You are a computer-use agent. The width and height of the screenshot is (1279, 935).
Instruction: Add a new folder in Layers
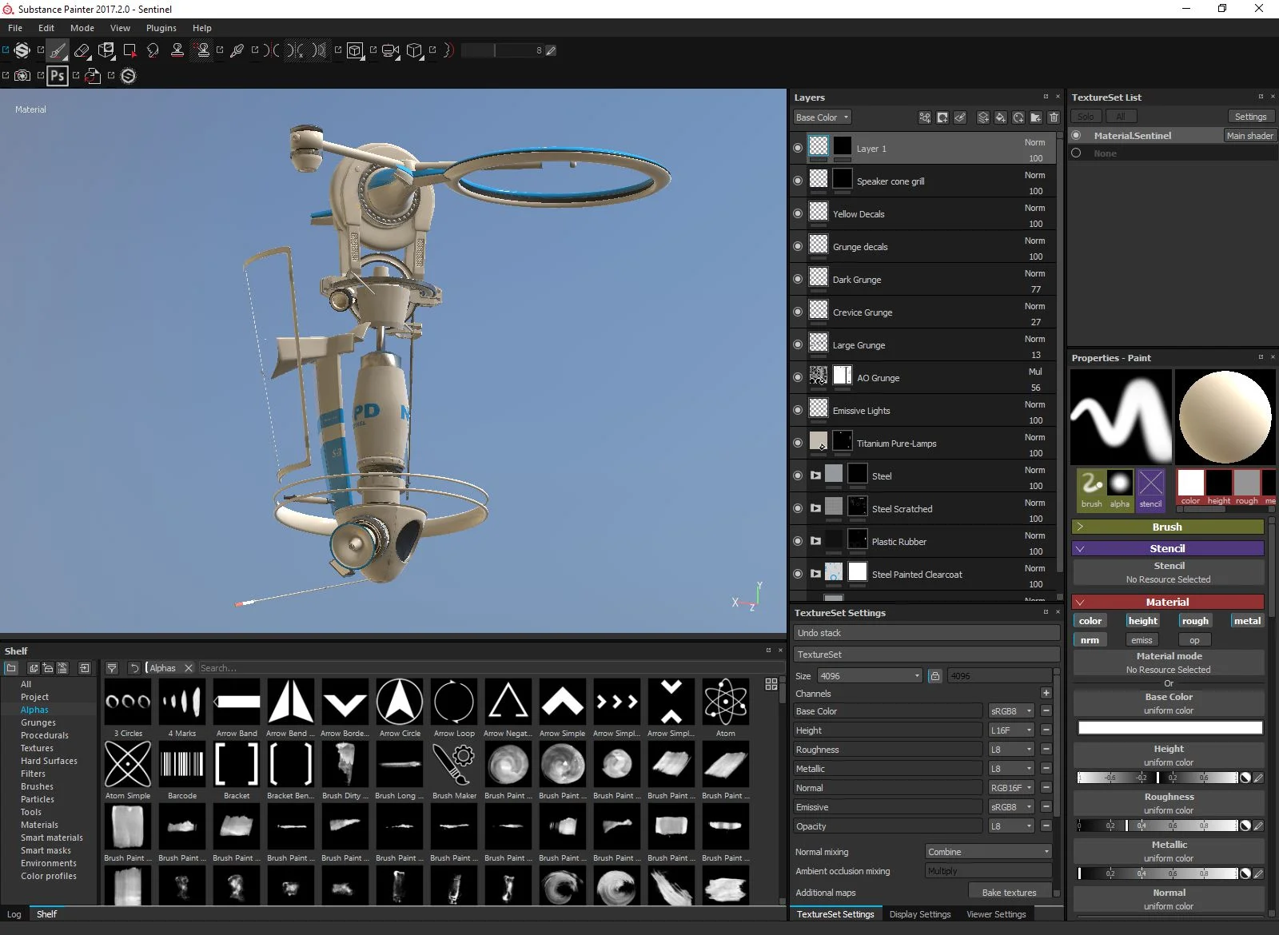1036,117
